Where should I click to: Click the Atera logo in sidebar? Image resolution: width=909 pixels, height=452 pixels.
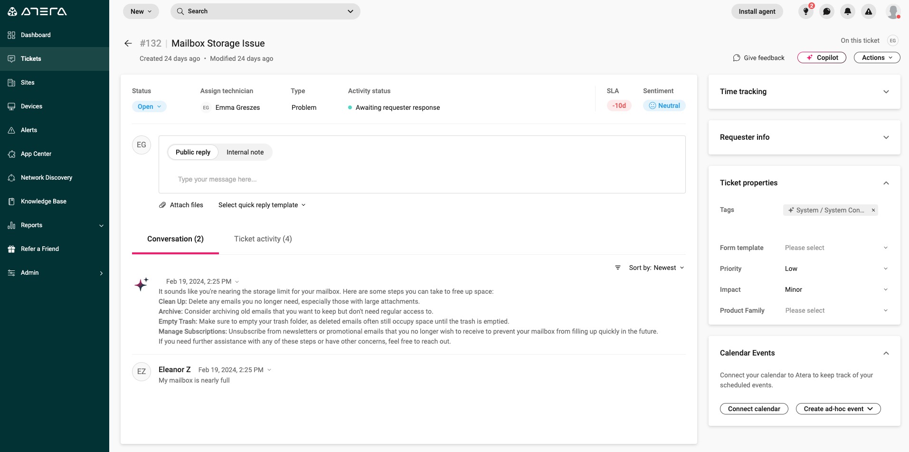point(37,11)
